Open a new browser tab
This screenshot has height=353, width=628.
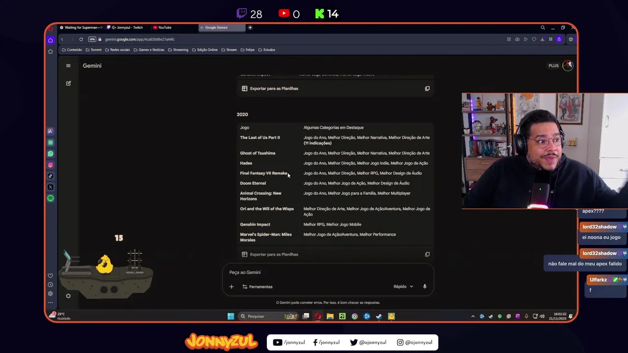tap(250, 27)
